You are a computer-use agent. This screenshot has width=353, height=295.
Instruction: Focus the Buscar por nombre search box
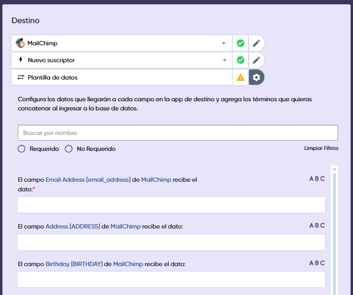point(177,133)
